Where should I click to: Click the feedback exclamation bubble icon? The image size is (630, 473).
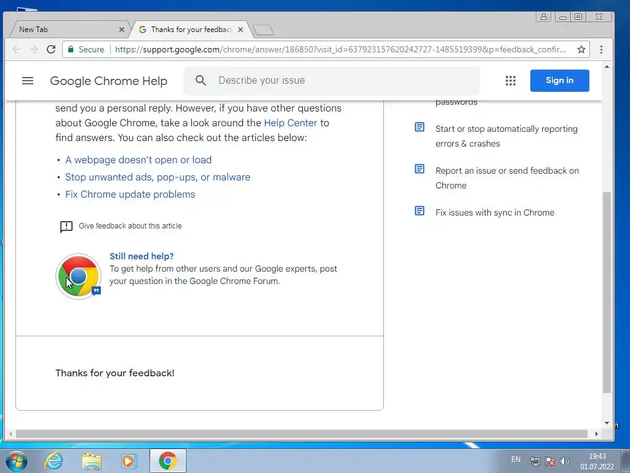(66, 227)
